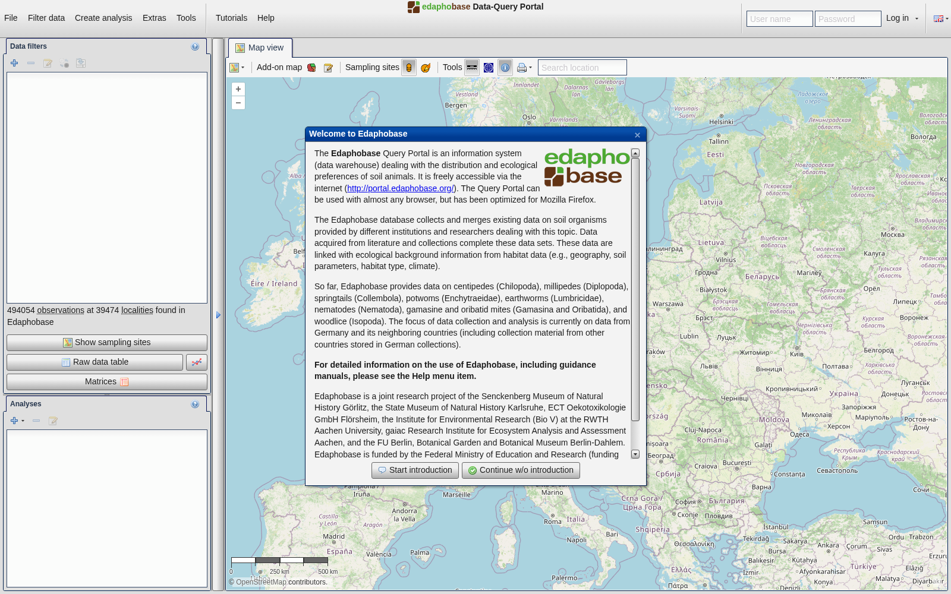Toggle the scale bar tool button
This screenshot has height=594, width=951.
click(472, 68)
